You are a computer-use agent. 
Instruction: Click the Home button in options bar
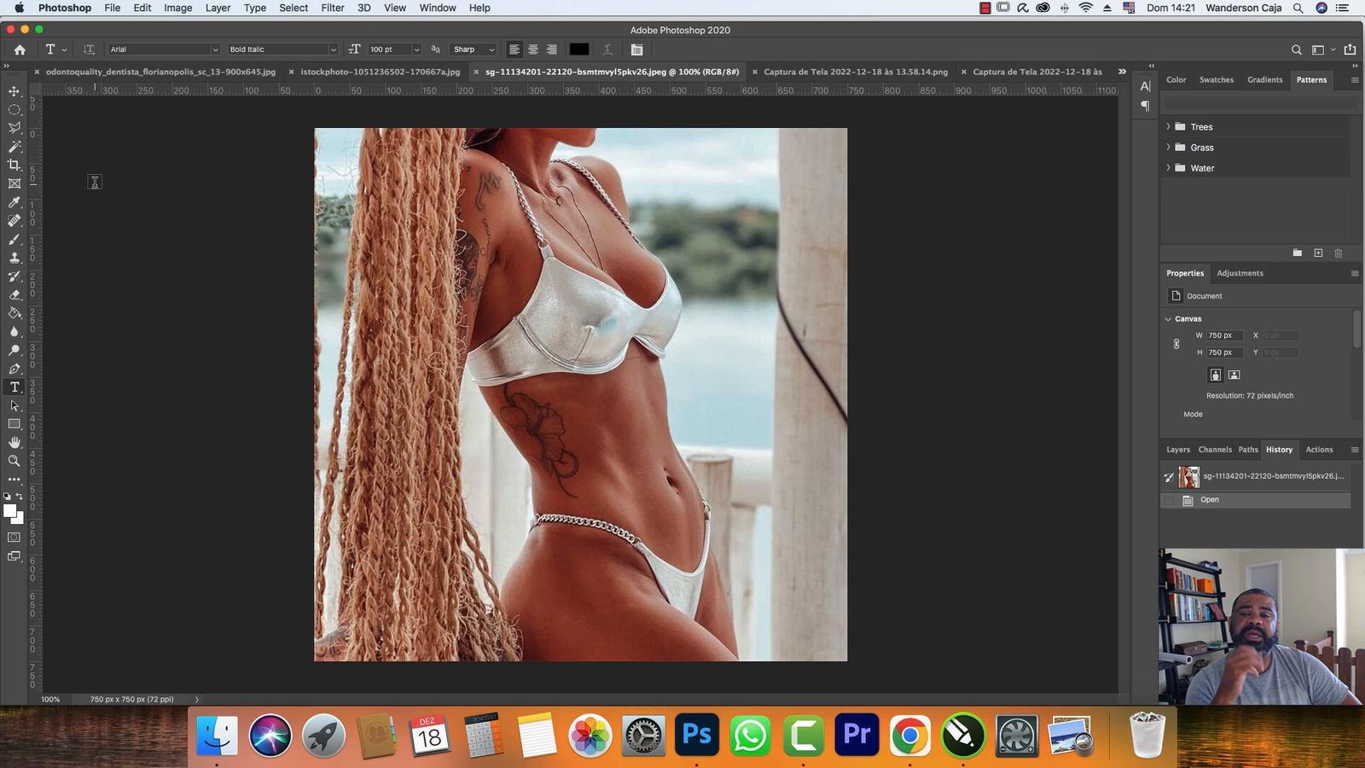tap(20, 49)
